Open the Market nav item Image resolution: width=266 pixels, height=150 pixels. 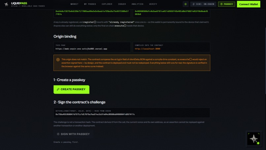tap(75, 4)
